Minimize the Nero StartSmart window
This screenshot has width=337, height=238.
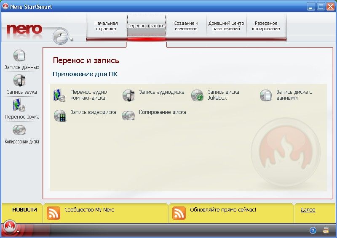pos(310,7)
